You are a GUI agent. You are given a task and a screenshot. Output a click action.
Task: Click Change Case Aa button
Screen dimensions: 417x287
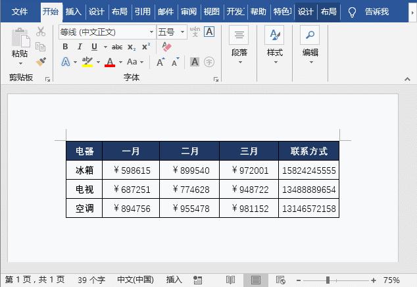tap(132, 62)
